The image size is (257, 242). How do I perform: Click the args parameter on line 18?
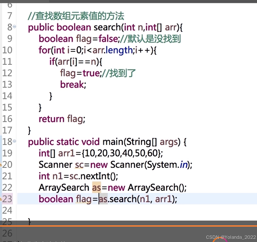coord(169,142)
